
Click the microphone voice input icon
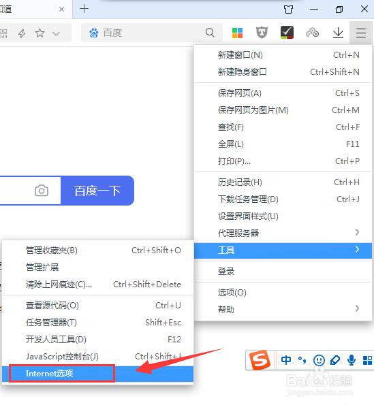click(x=352, y=360)
